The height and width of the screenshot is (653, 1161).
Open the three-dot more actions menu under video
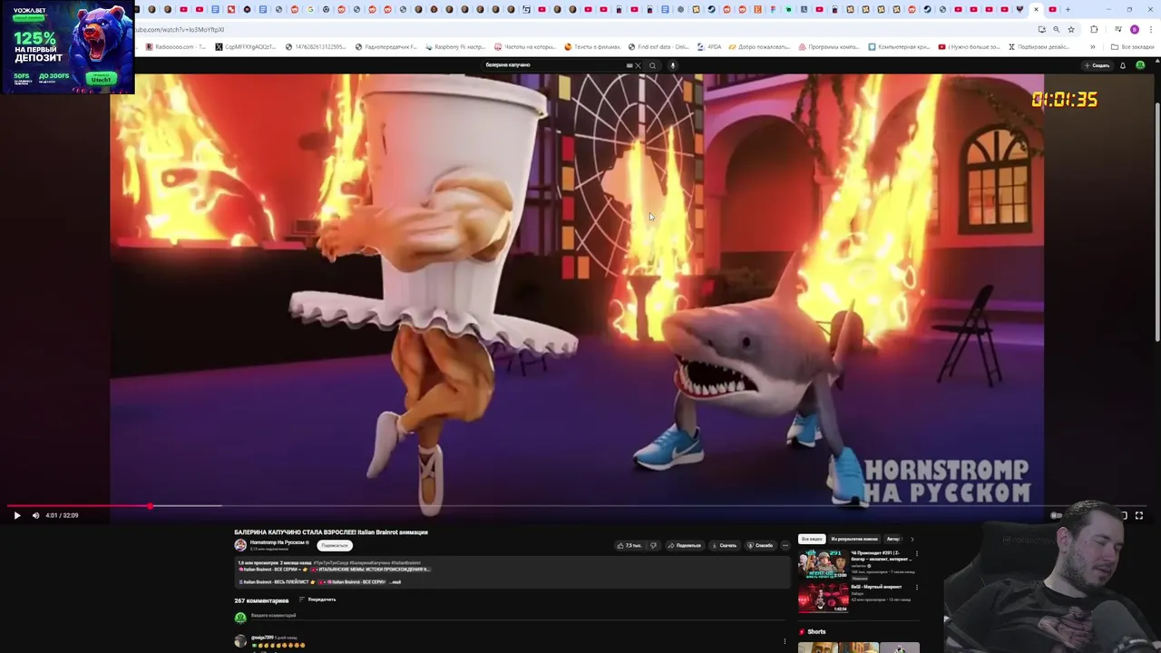(785, 545)
